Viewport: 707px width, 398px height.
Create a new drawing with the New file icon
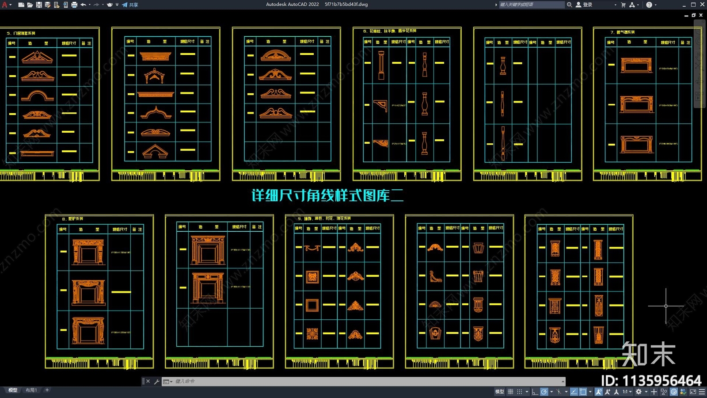tap(21, 5)
